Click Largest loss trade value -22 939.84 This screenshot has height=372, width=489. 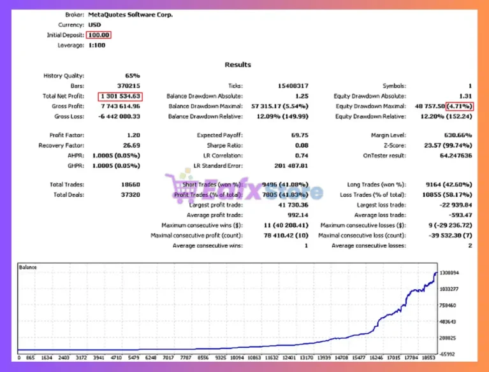[x=456, y=204]
